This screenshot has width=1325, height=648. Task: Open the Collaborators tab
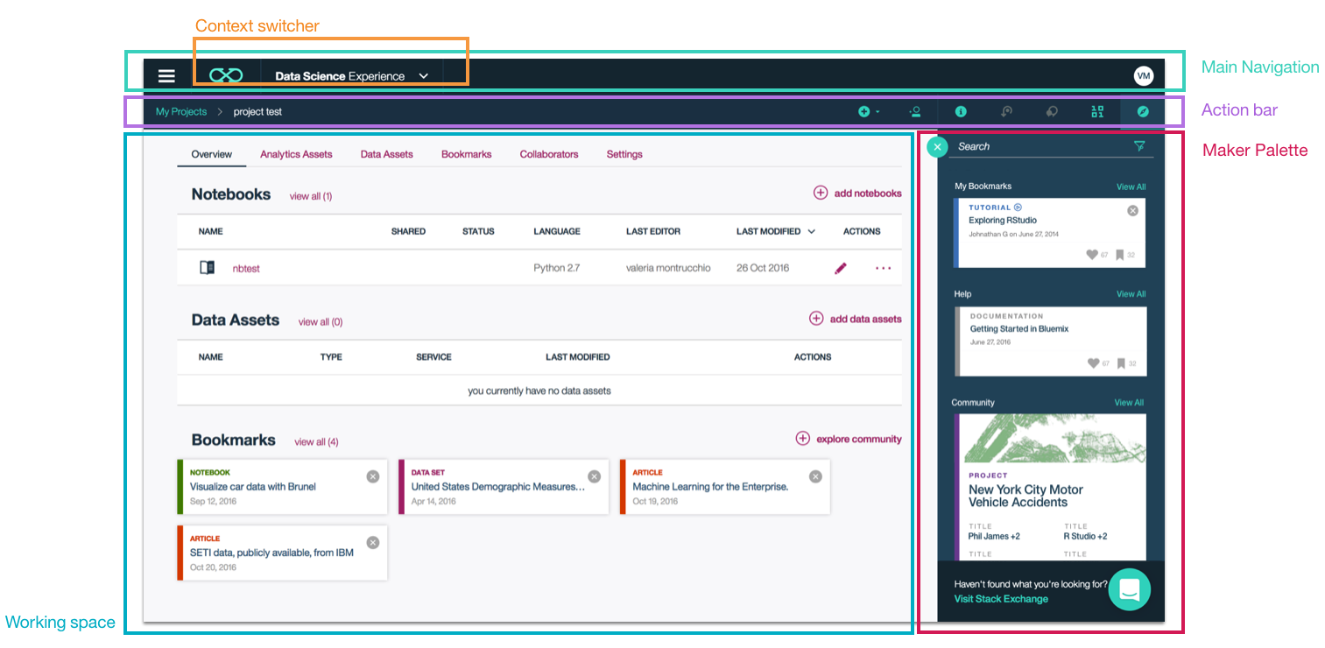pyautogui.click(x=549, y=154)
